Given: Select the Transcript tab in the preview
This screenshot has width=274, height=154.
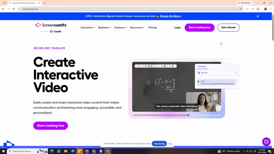Looking at the screenshot, I should pos(202,67).
